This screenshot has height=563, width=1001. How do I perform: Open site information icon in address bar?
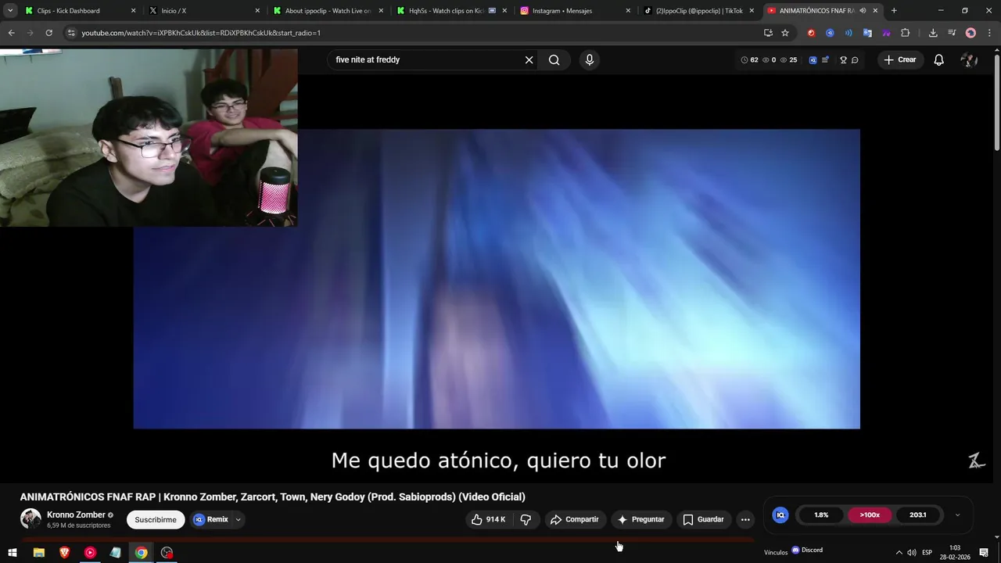(x=71, y=33)
